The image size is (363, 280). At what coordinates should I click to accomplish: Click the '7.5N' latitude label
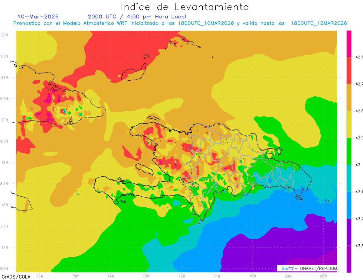(4, 226)
